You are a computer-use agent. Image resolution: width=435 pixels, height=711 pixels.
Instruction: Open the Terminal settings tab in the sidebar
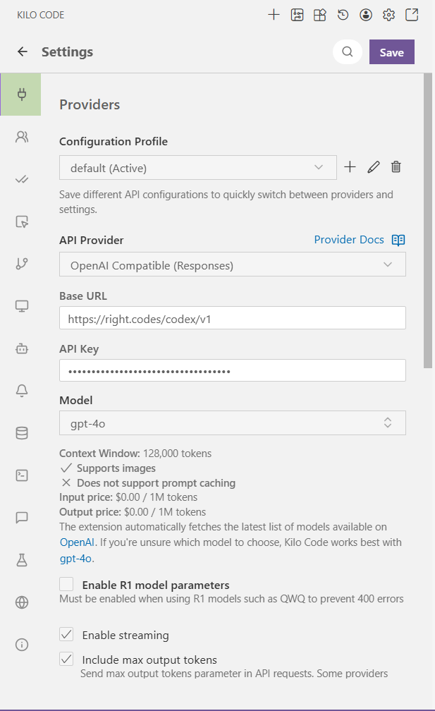click(22, 475)
